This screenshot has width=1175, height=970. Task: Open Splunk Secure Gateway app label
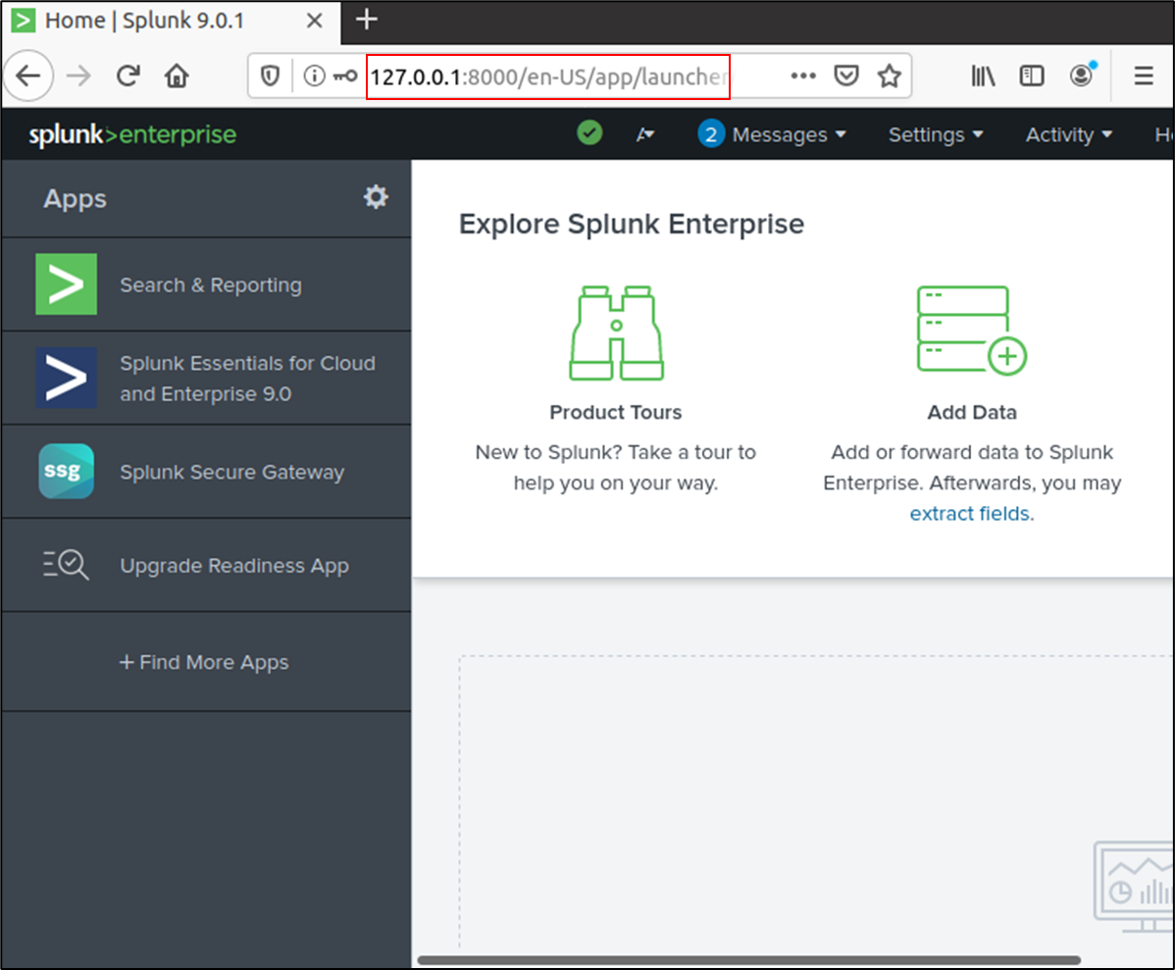coord(232,473)
